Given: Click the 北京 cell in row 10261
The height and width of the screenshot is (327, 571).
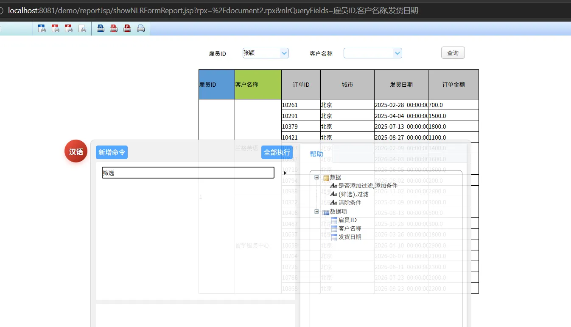Looking at the screenshot, I should coord(347,105).
